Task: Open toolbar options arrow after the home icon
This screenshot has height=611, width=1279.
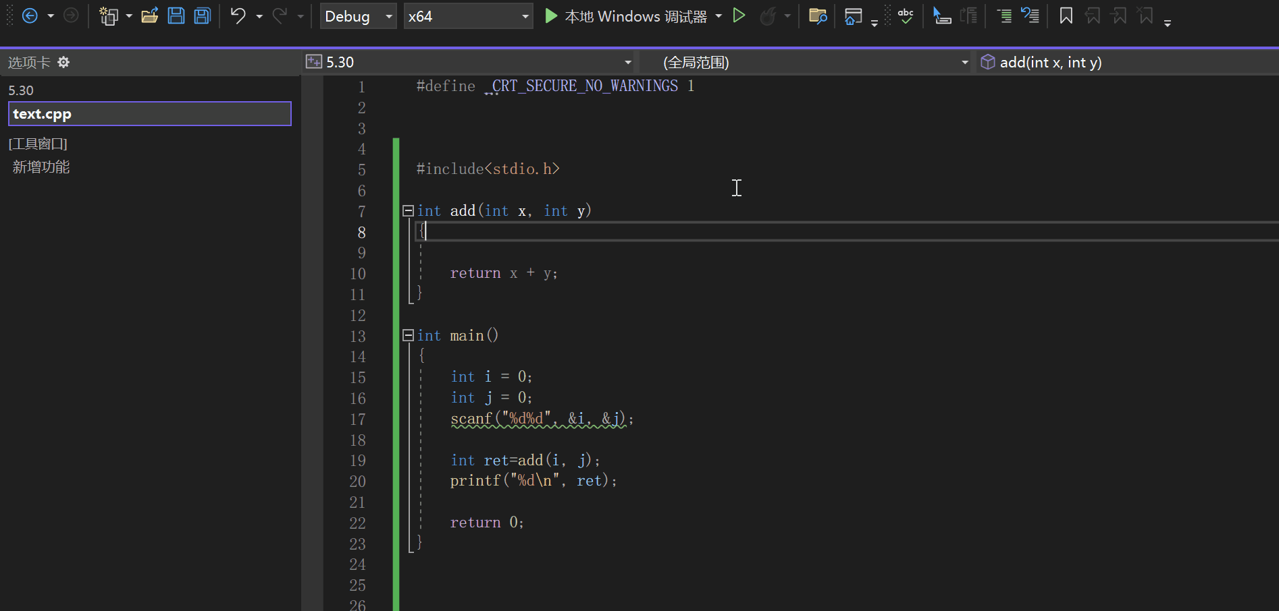Action: tap(875, 23)
